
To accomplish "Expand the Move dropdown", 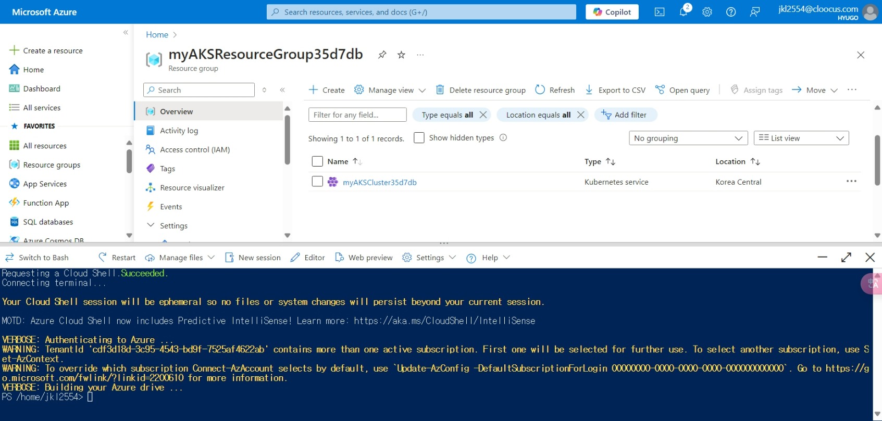I will click(x=834, y=90).
